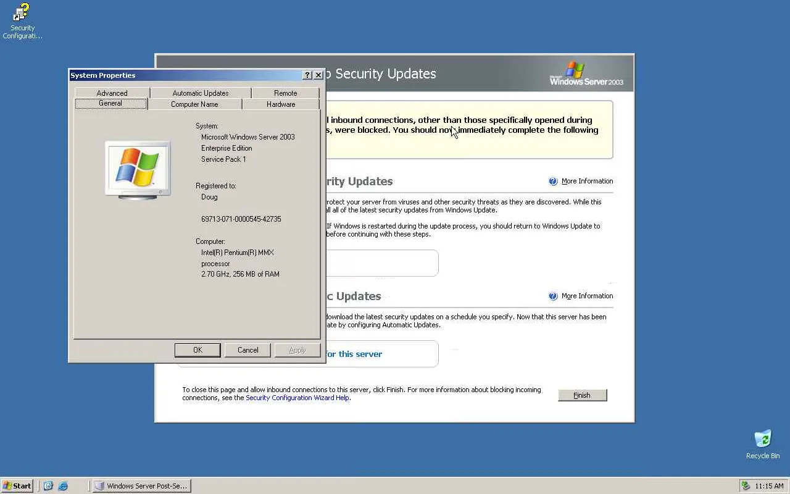Click the 'Service Pack 1' text
This screenshot has width=790, height=494.
click(223, 159)
